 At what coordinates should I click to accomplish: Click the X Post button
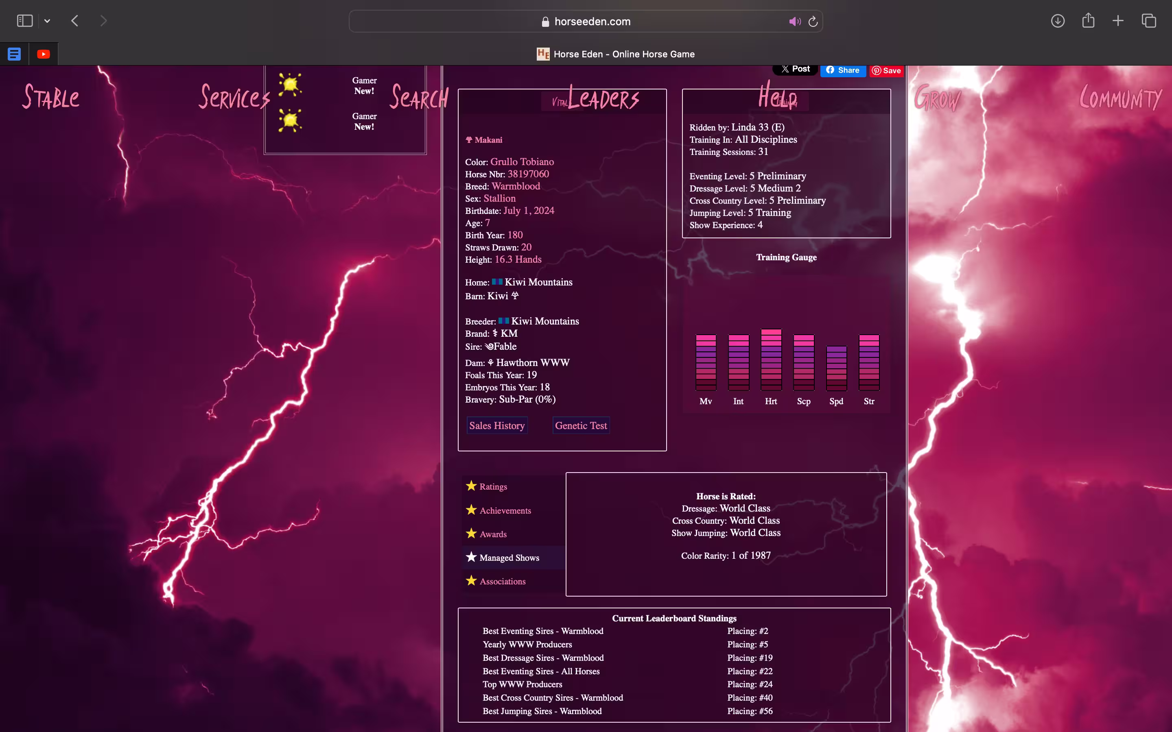pos(795,69)
